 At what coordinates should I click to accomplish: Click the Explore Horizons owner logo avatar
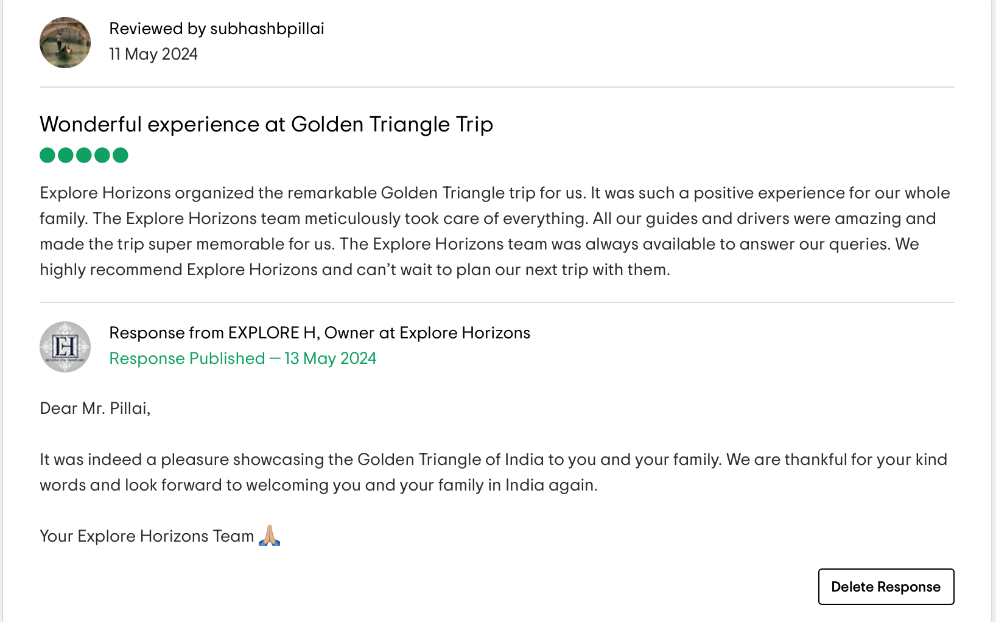[65, 347]
